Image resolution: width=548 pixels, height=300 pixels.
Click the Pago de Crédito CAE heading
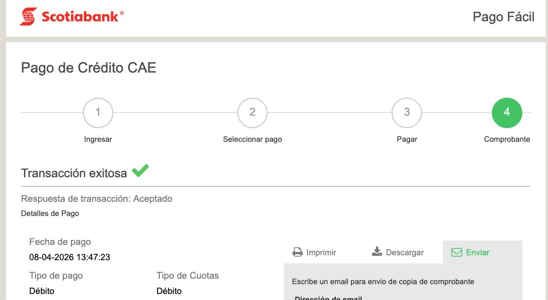click(88, 68)
